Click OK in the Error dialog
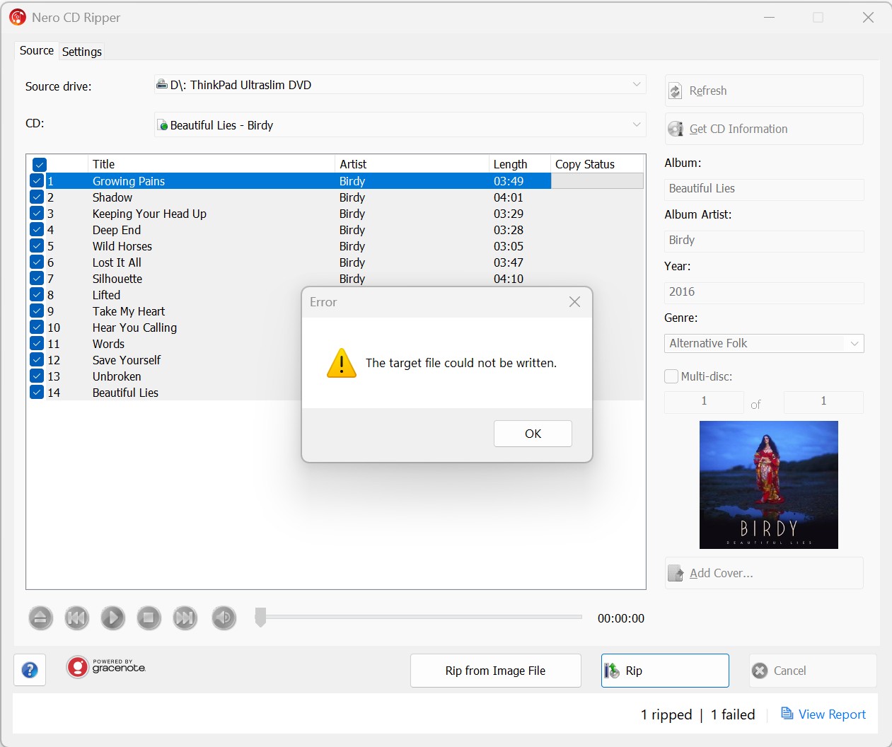This screenshot has height=747, width=892. pos(533,434)
